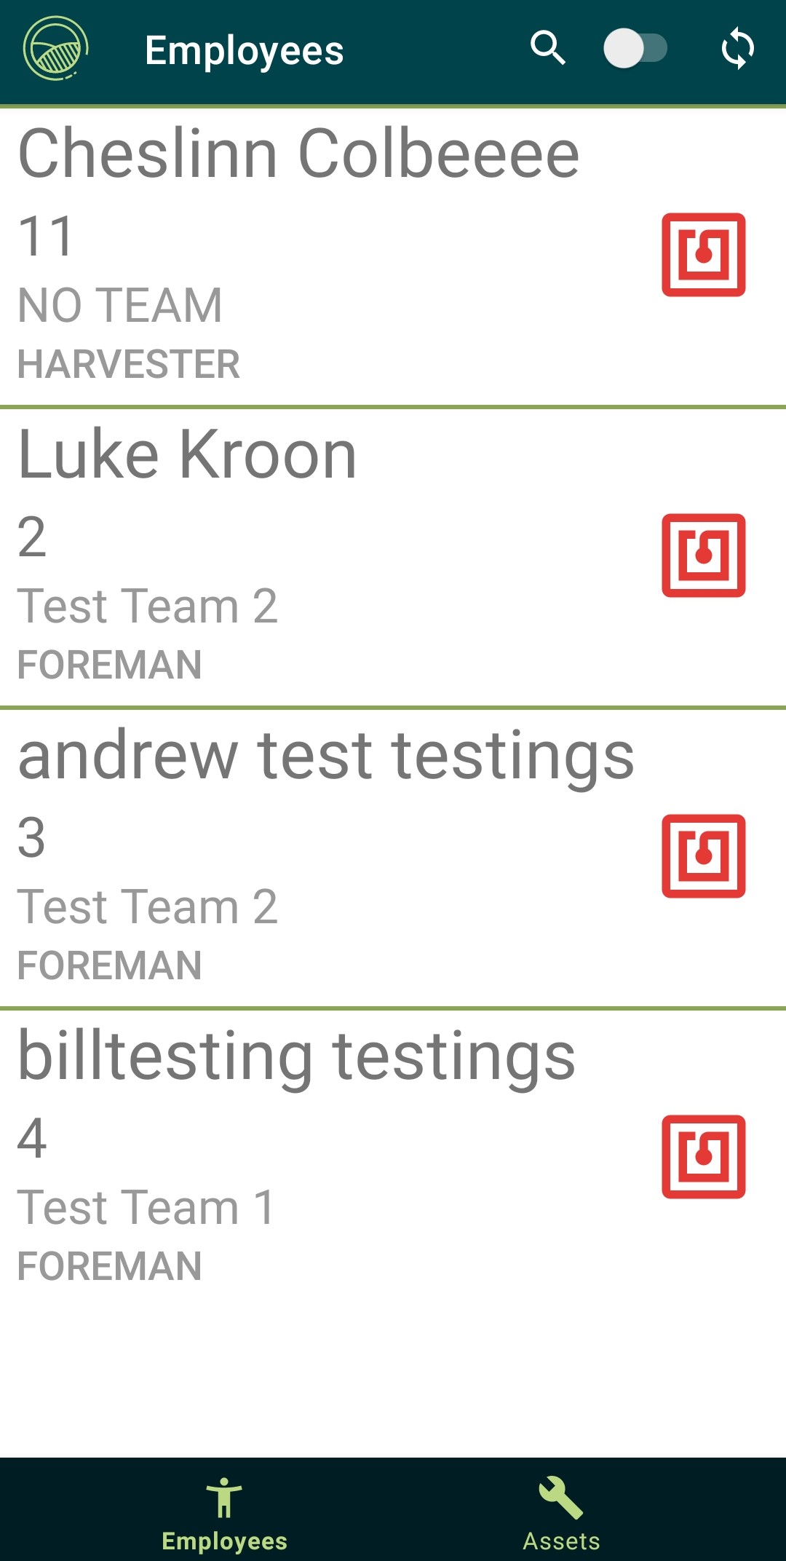786x1561 pixels.
Task: Tap Luke Kroon's Test Team 2 label
Action: point(147,606)
